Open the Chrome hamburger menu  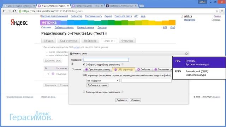(222, 11)
